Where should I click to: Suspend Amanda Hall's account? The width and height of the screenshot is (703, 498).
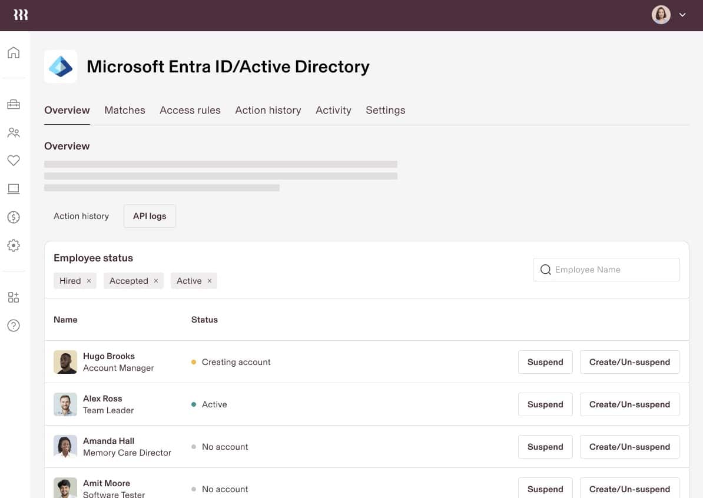pyautogui.click(x=545, y=447)
